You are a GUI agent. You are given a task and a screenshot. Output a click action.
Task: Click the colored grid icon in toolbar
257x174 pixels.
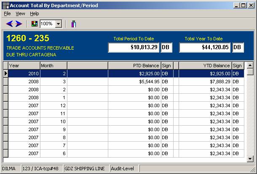click(x=35, y=24)
